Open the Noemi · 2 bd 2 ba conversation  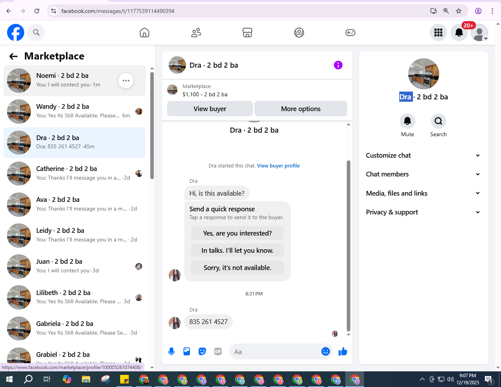pos(74,81)
